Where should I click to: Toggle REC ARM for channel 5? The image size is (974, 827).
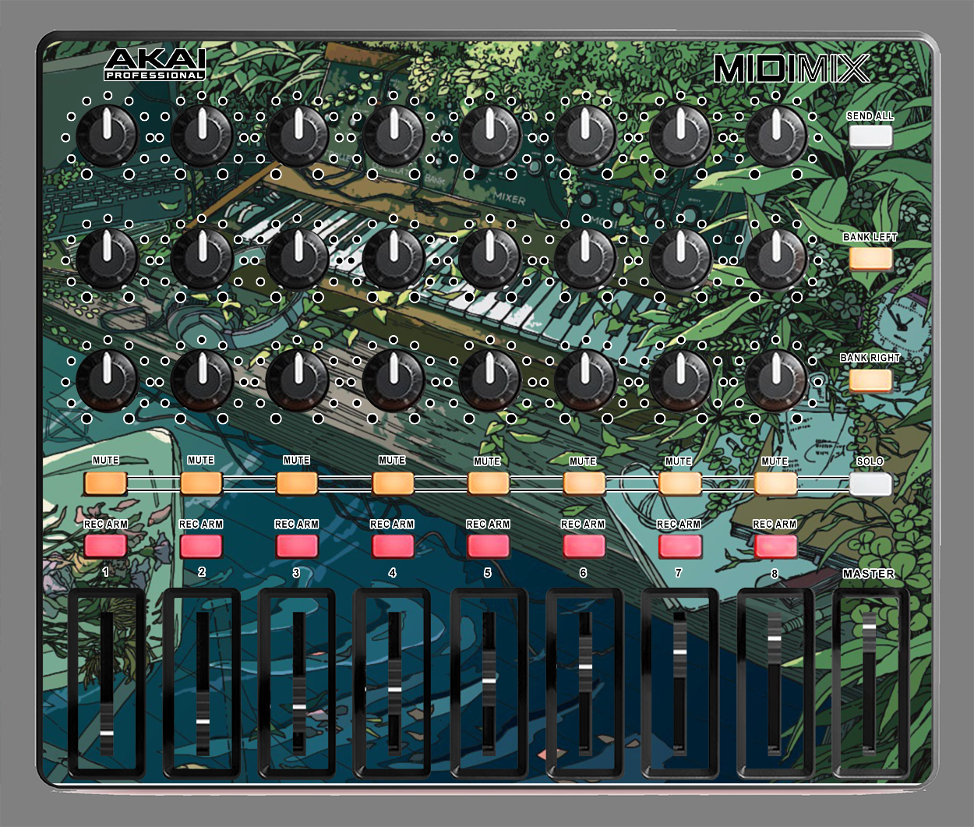pos(489,546)
